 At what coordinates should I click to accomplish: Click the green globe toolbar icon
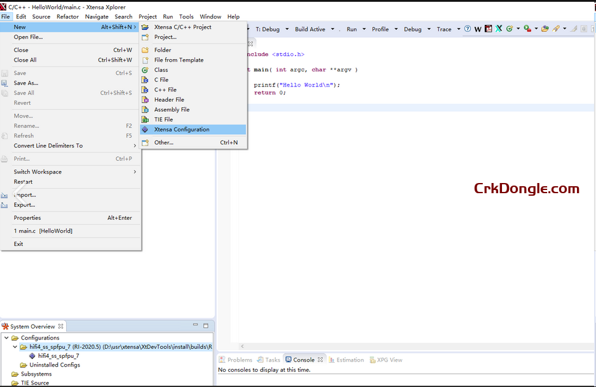coord(509,29)
